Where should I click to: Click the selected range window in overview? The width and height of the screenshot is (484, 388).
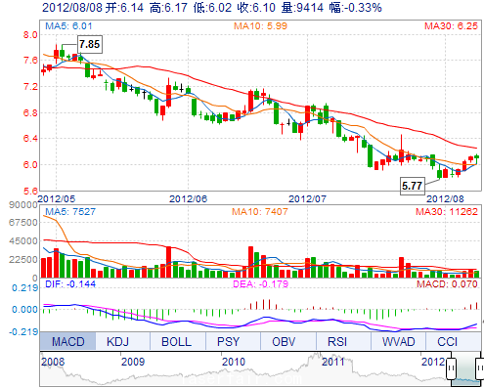pos(465,368)
